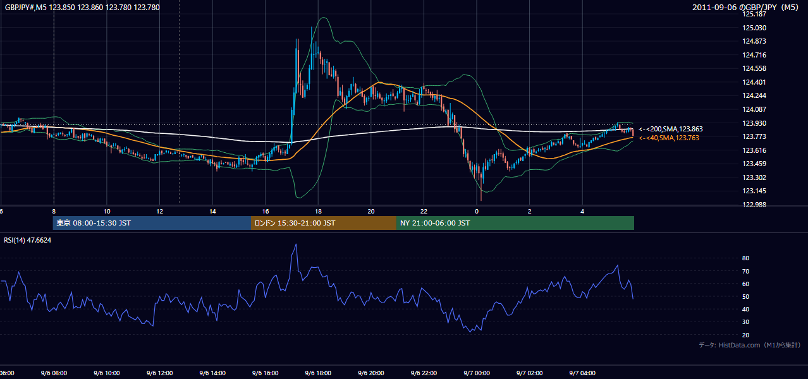Click price axis label 124.401

click(754, 82)
